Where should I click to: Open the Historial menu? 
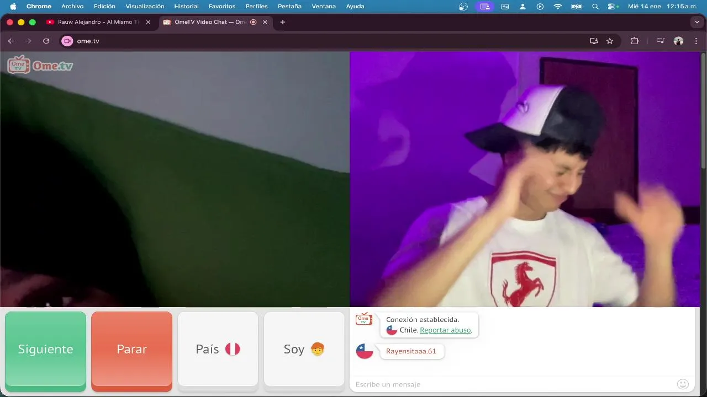pos(186,7)
